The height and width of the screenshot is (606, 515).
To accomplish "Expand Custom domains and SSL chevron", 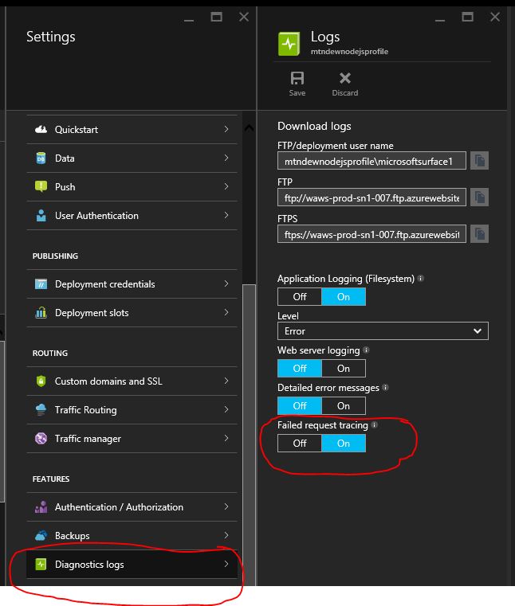I will click(226, 381).
